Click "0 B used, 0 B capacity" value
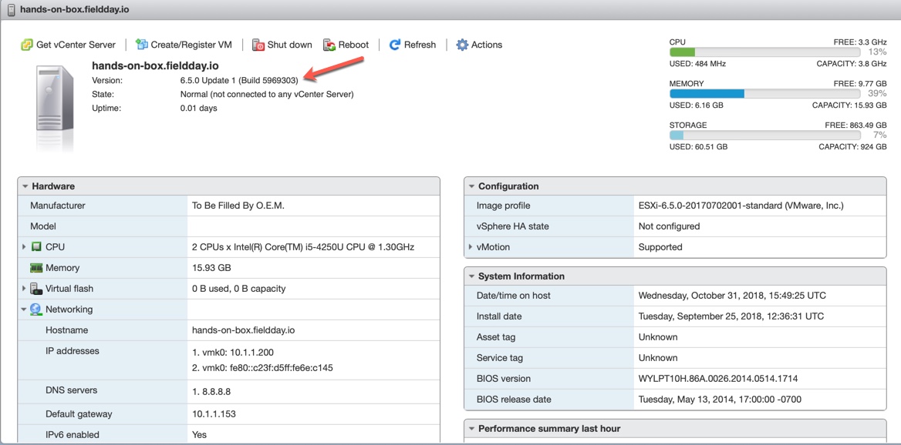Image resolution: width=901 pixels, height=445 pixels. [x=239, y=289]
